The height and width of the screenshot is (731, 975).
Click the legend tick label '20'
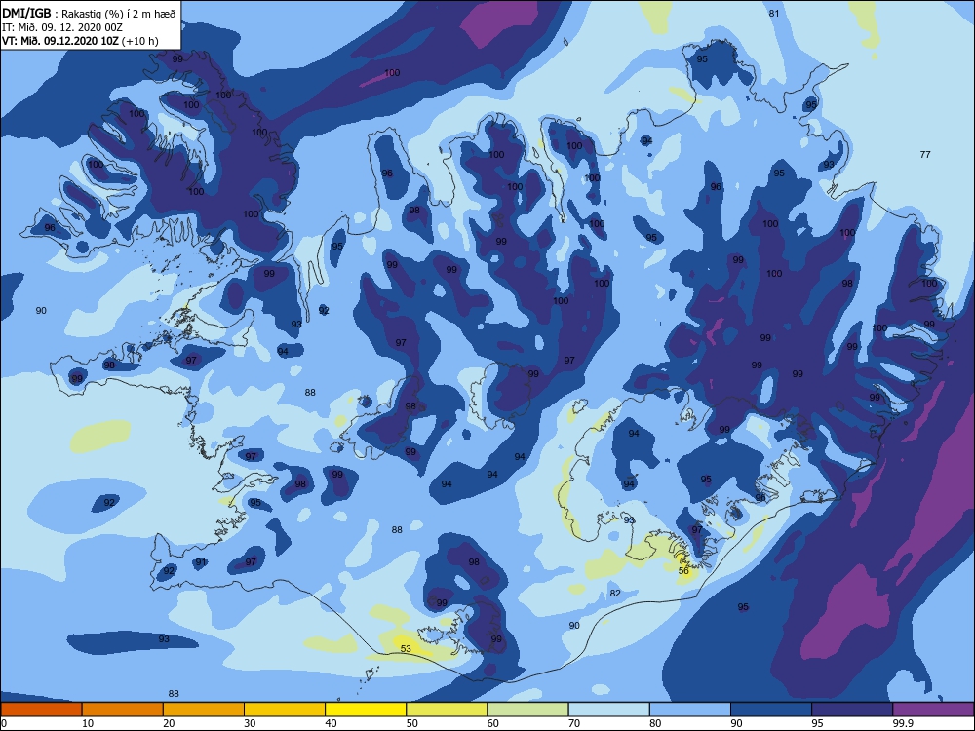(169, 723)
